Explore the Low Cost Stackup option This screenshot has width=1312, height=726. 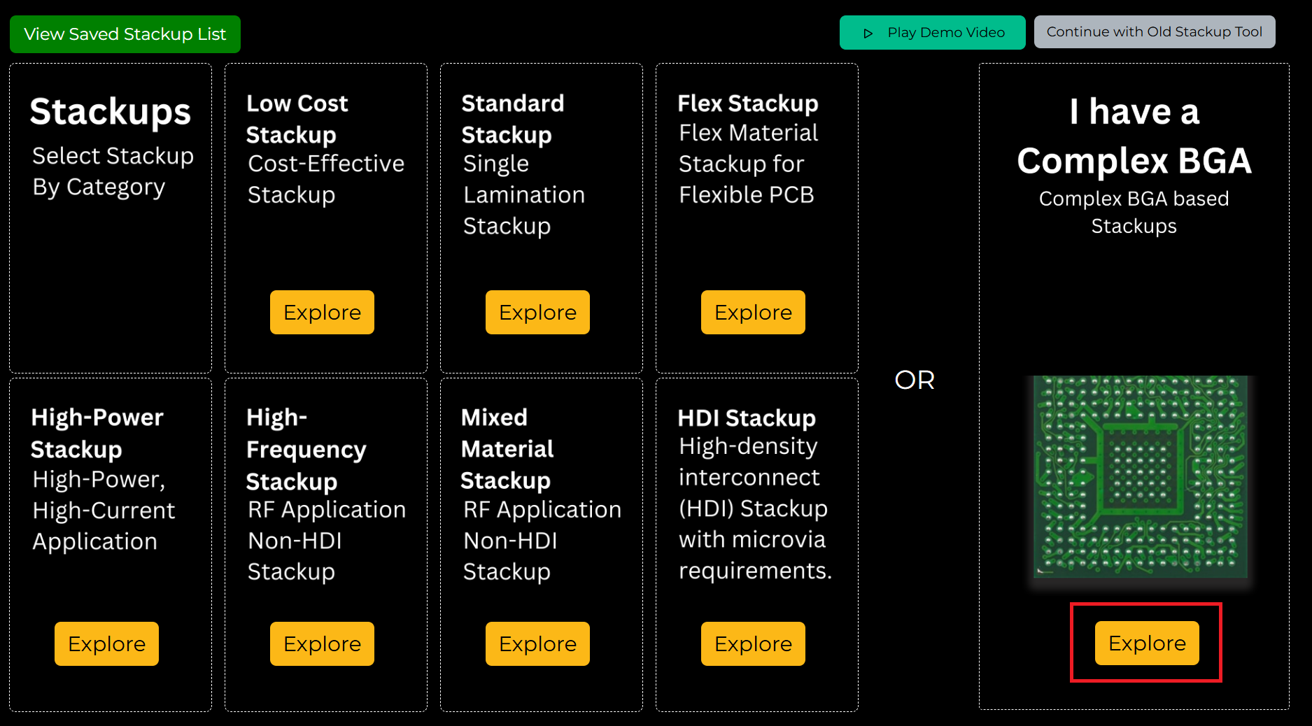[322, 312]
